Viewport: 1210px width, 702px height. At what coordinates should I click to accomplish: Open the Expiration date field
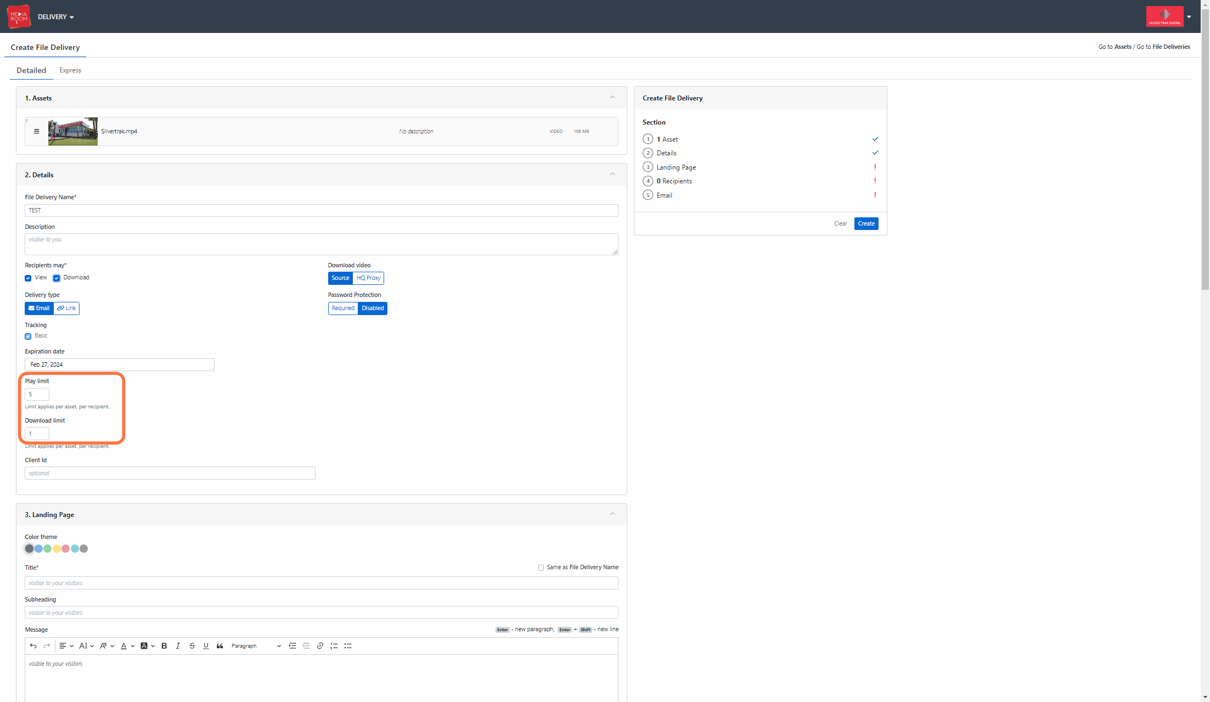(x=120, y=365)
